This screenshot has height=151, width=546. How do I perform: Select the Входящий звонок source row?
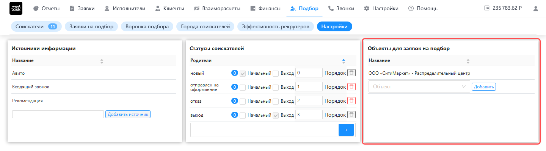coord(94,87)
